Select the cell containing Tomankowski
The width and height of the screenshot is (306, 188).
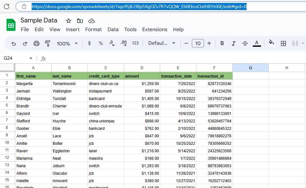pos(69,83)
